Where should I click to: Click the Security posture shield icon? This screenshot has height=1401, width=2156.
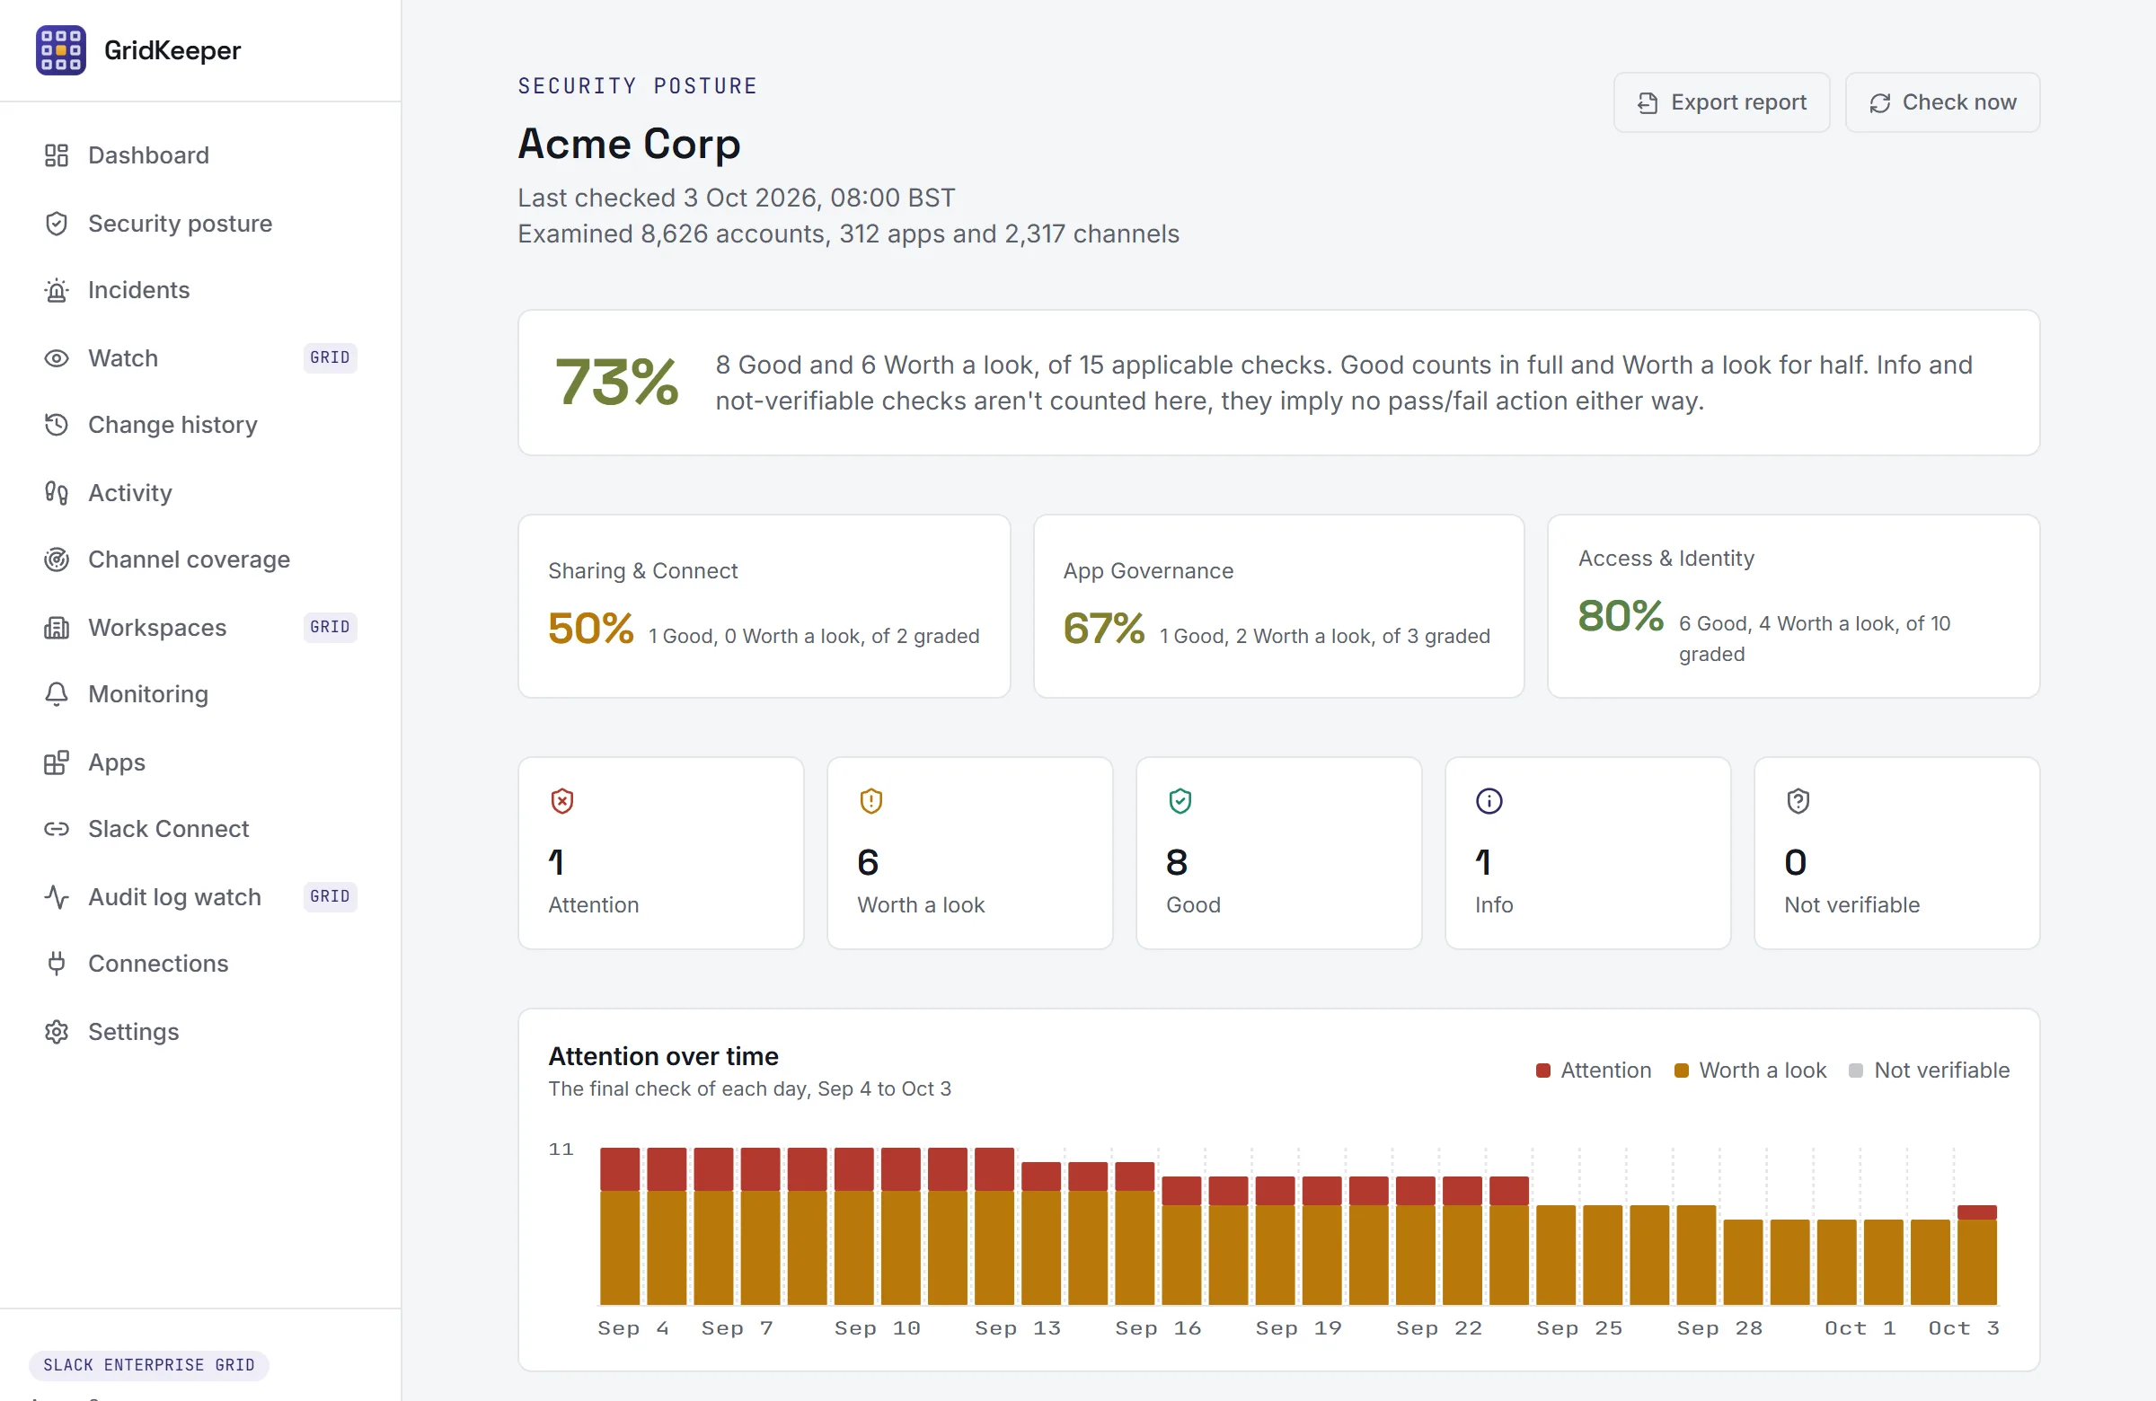(x=57, y=224)
